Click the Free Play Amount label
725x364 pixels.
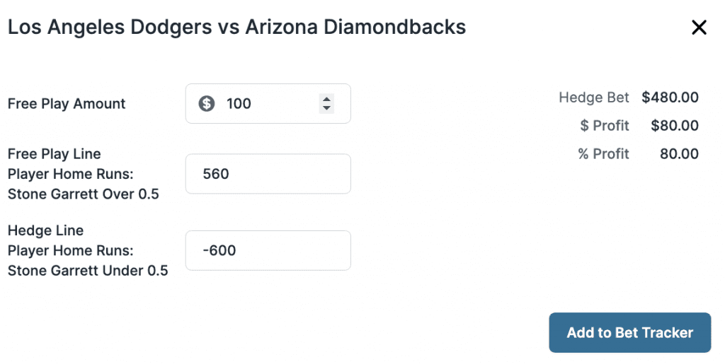67,104
